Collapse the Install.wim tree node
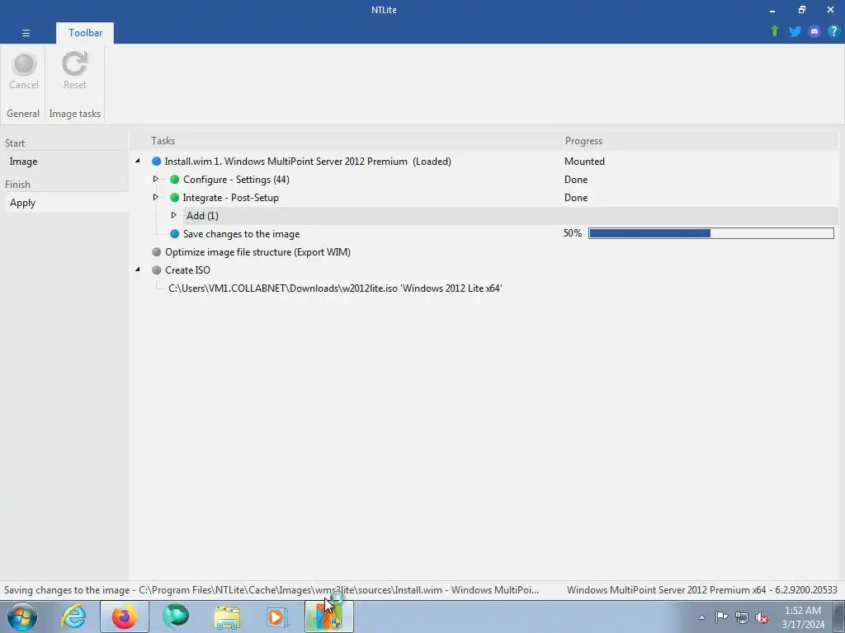Image resolution: width=845 pixels, height=633 pixels. (138, 161)
